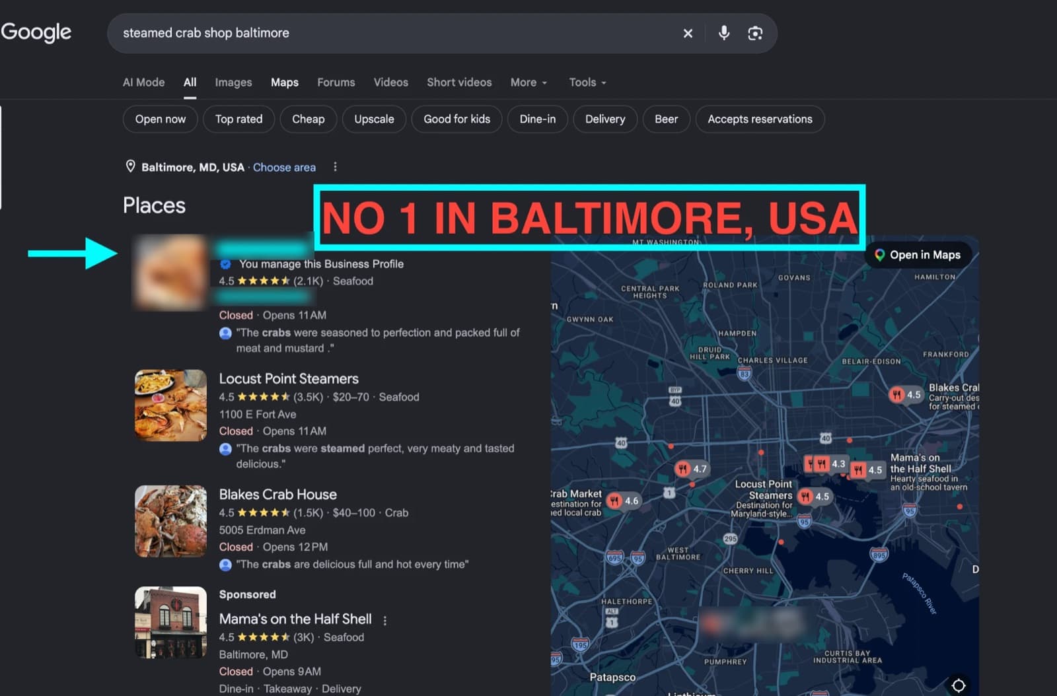
Task: Open the Blakes Crab House listing
Action: pyautogui.click(x=278, y=495)
